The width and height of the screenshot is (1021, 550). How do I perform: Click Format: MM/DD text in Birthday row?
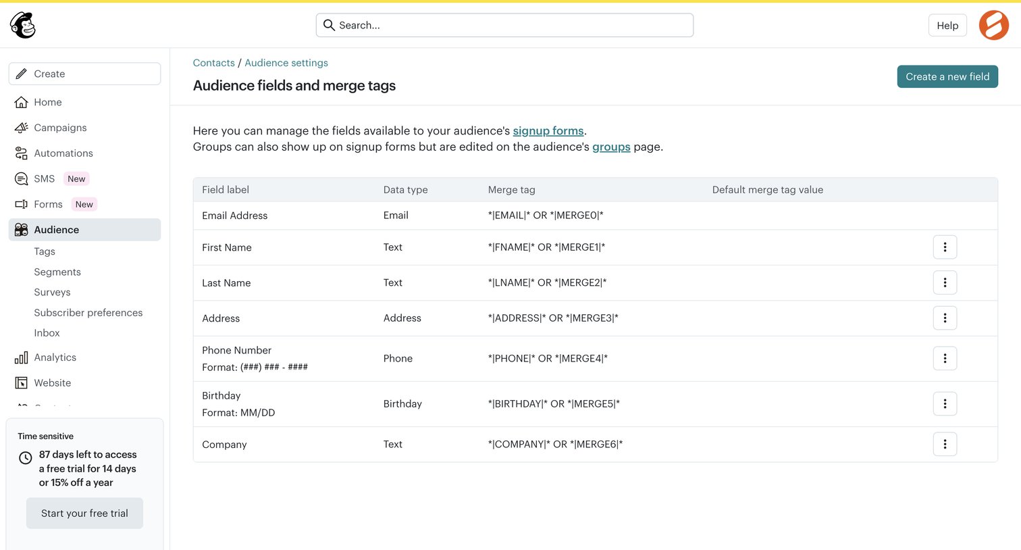pyautogui.click(x=238, y=413)
